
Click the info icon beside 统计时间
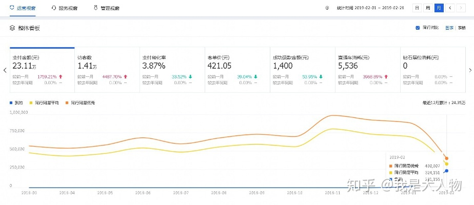[x=327, y=8]
